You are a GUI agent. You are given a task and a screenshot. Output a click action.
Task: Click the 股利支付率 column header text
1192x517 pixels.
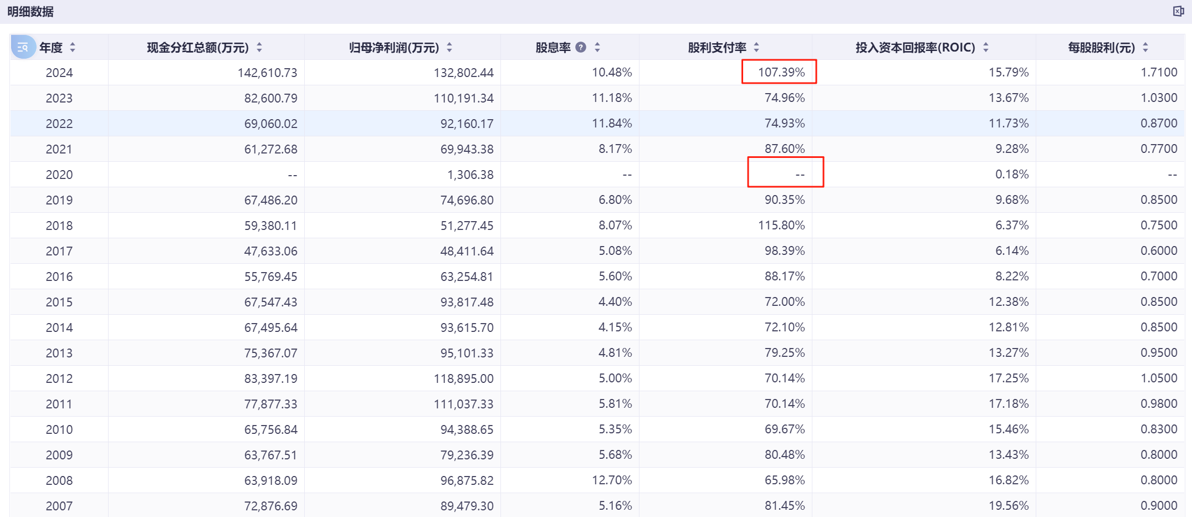point(717,48)
